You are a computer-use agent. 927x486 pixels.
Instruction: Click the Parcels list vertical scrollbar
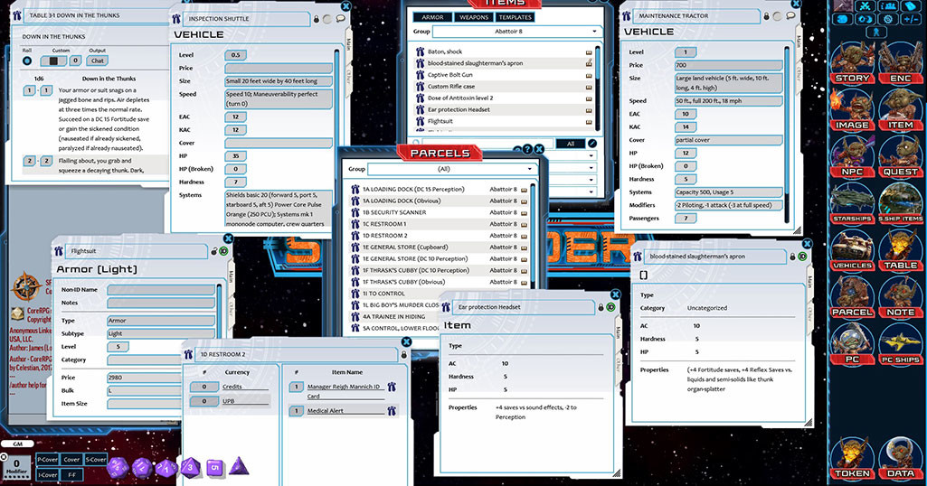click(533, 235)
